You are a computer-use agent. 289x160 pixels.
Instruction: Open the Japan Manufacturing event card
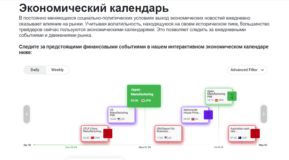click(x=144, y=96)
